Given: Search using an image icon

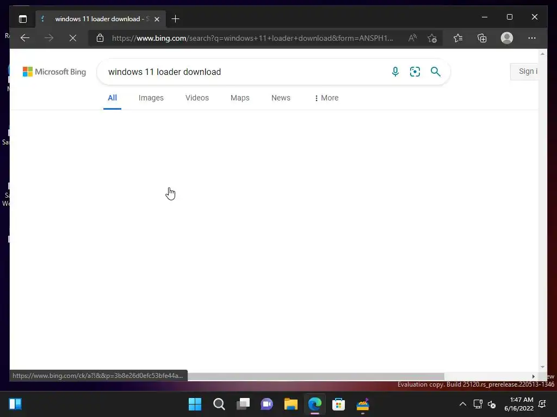Looking at the screenshot, I should point(415,72).
